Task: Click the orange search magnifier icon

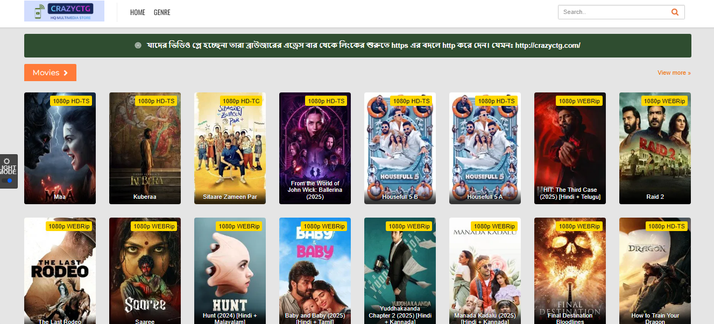Action: click(675, 12)
